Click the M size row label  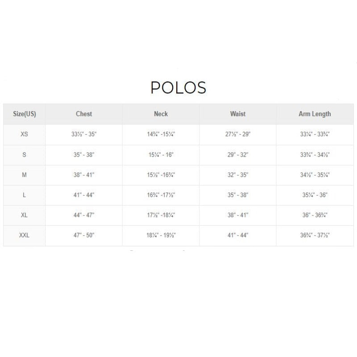[25, 175]
